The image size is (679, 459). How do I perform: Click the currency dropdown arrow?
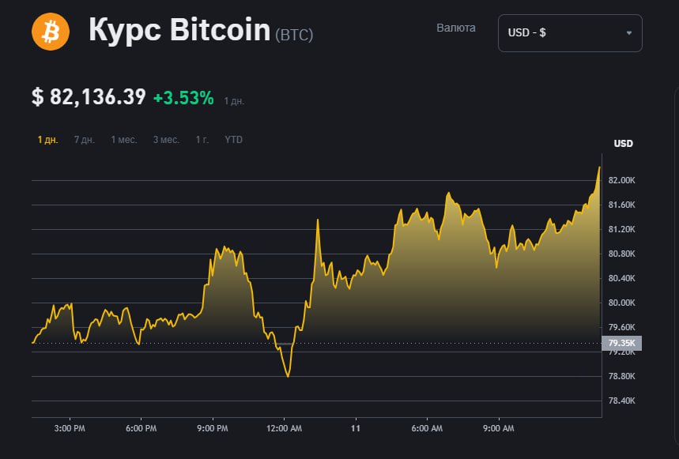(628, 33)
